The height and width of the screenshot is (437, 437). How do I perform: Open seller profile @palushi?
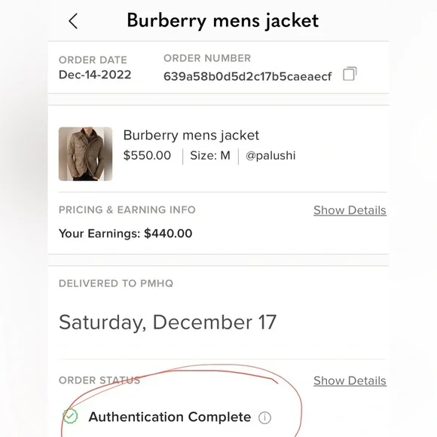[270, 155]
